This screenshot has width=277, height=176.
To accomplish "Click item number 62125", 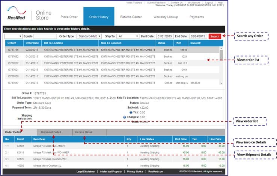I will point(20,159).
